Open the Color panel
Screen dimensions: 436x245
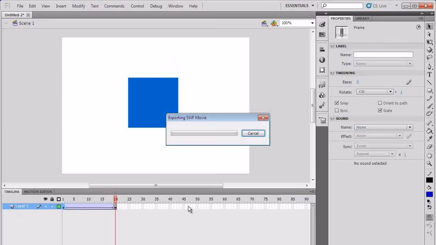coord(322,24)
